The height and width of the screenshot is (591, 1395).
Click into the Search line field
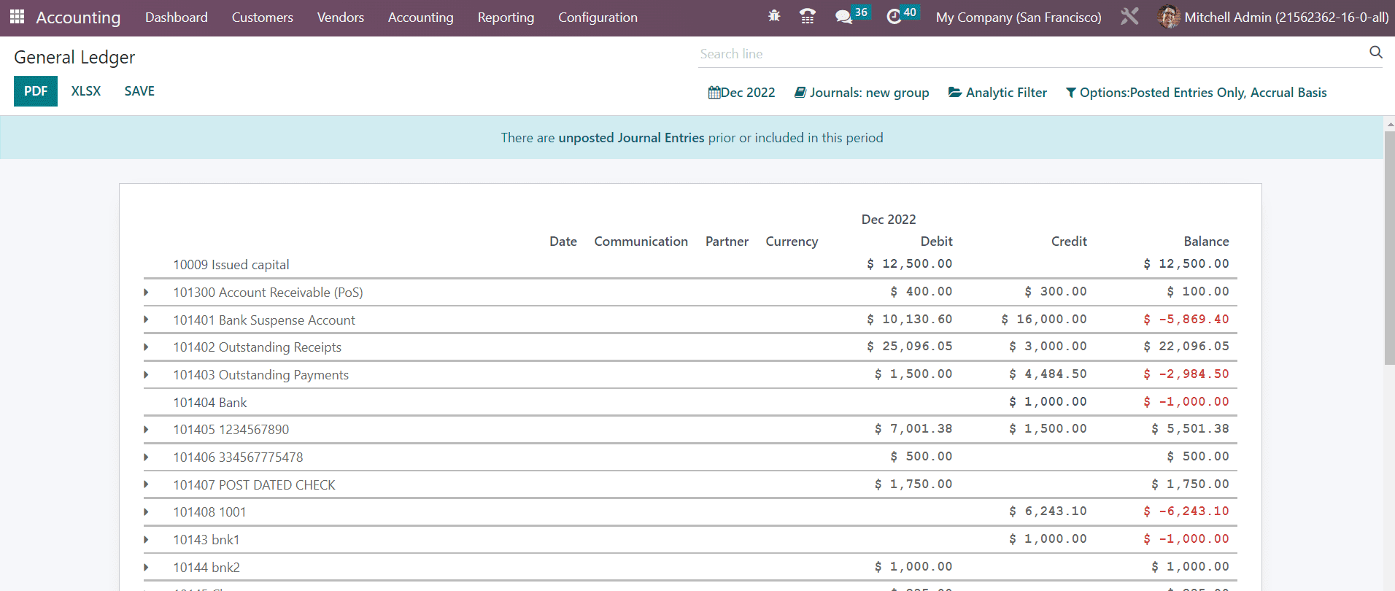click(1029, 54)
